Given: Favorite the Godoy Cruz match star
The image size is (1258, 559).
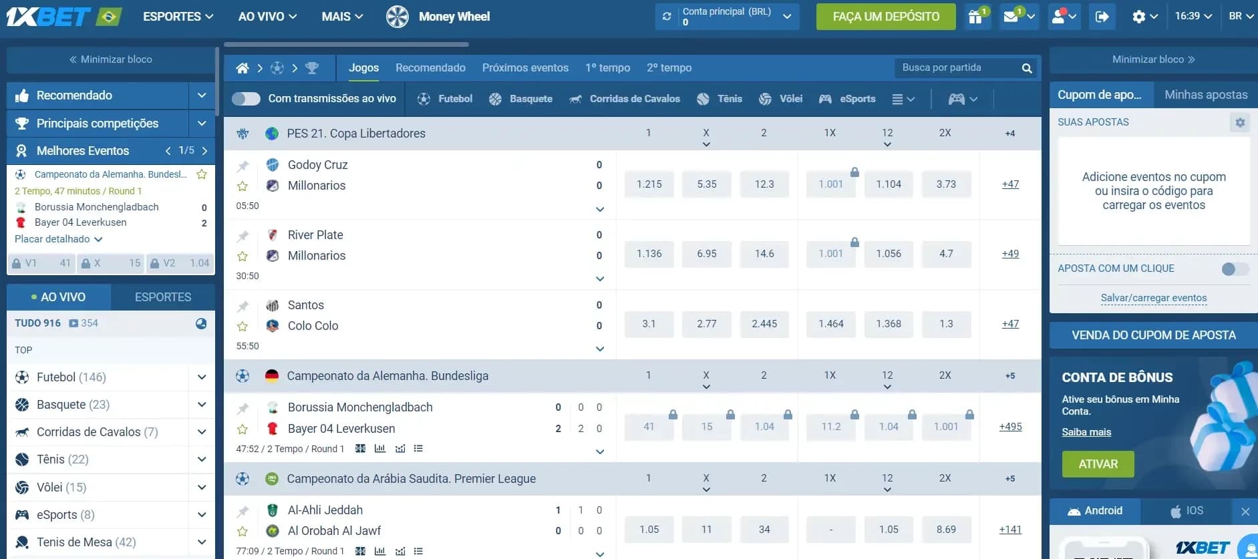Looking at the screenshot, I should tap(243, 186).
